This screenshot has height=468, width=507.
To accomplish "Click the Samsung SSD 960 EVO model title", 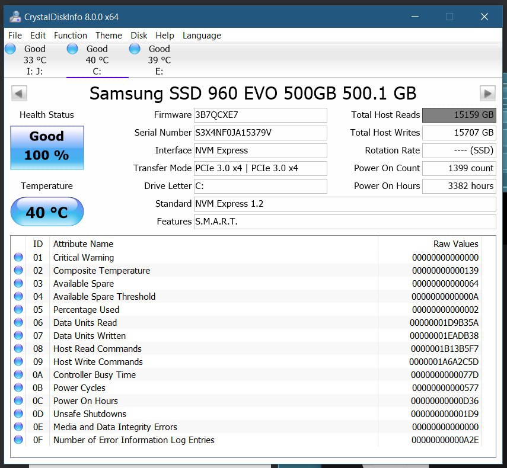I will [253, 94].
